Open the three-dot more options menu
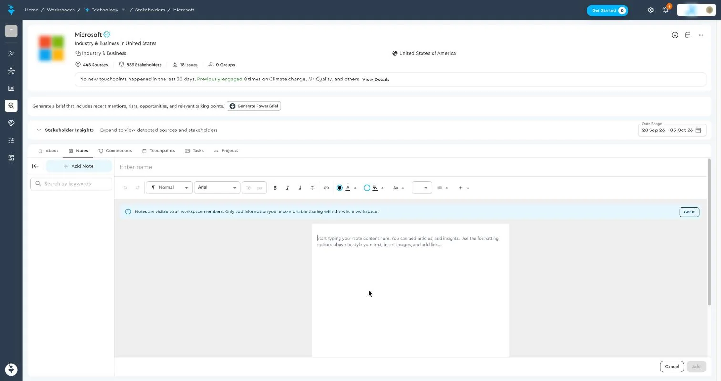Screen dimensions: 721x381 [x=701, y=35]
